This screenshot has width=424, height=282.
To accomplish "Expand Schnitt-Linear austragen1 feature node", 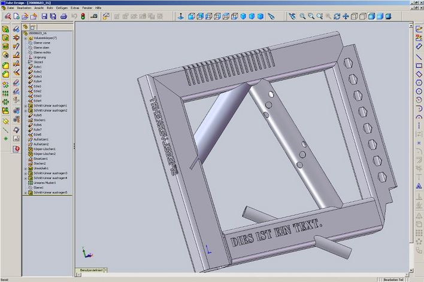I will [x=25, y=105].
